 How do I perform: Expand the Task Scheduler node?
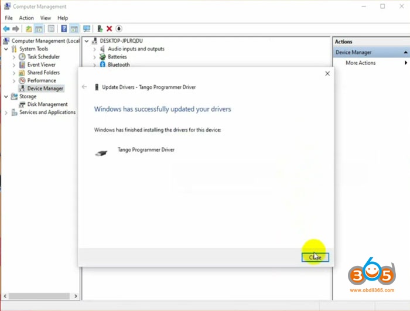click(14, 57)
